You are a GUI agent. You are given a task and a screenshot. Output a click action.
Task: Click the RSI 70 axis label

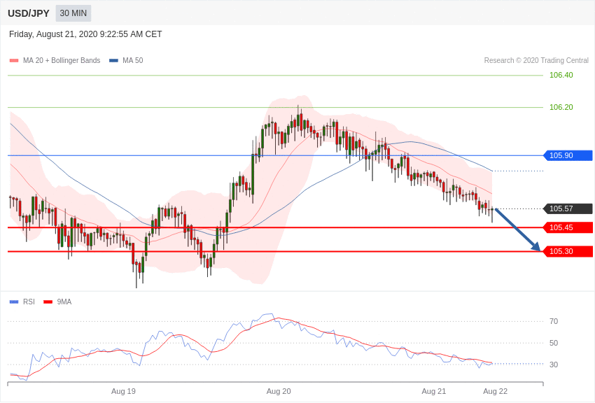(554, 321)
